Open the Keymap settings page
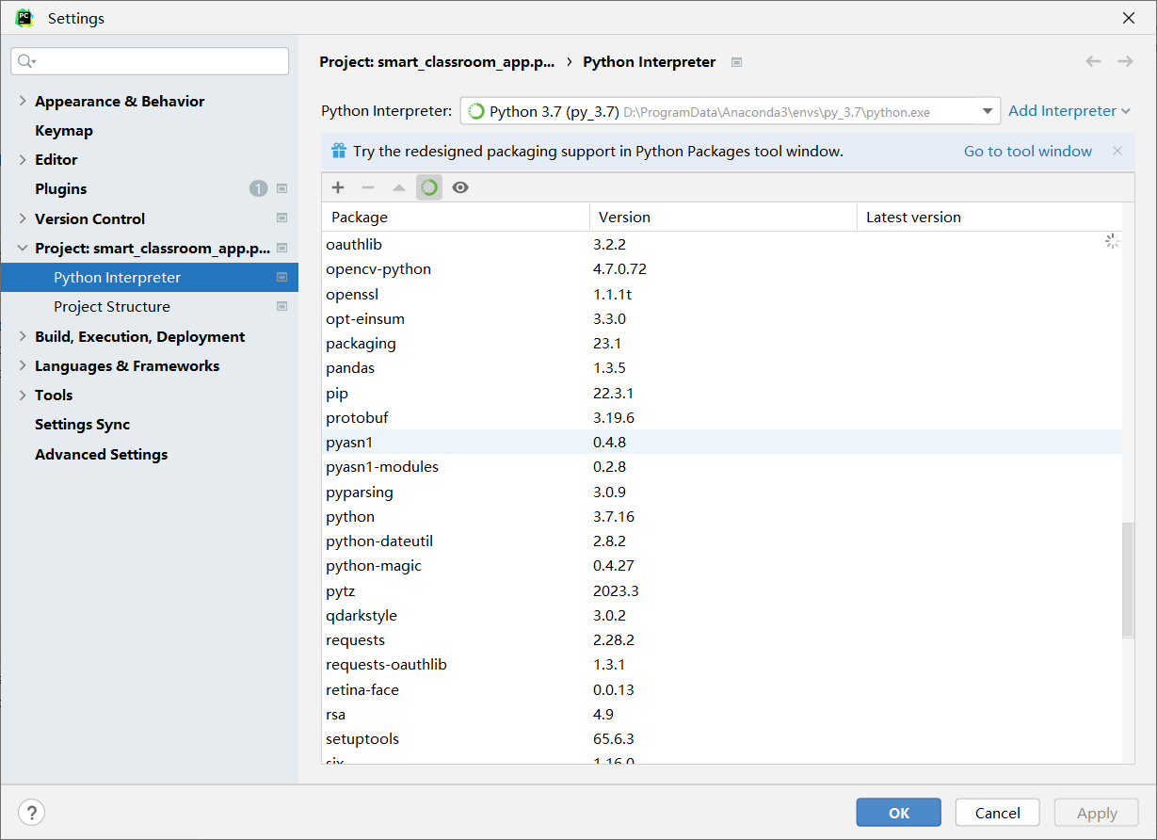The width and height of the screenshot is (1157, 840). click(x=64, y=130)
